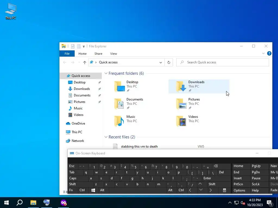Open This PC desktop icon

tap(11, 11)
